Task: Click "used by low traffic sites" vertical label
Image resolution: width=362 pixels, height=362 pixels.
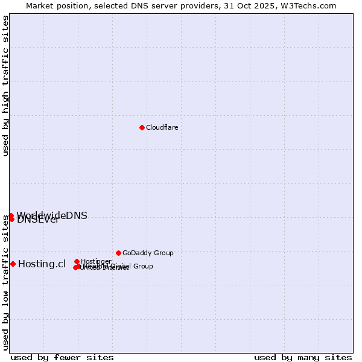Action: (x=5, y=283)
